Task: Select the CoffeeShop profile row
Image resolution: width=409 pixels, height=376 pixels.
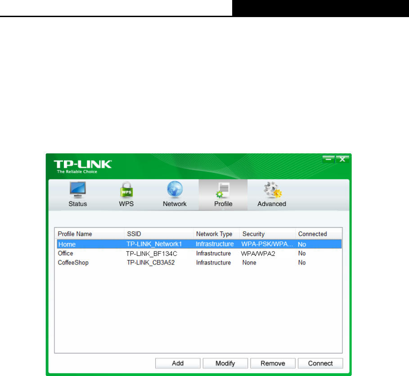Action: (199, 263)
